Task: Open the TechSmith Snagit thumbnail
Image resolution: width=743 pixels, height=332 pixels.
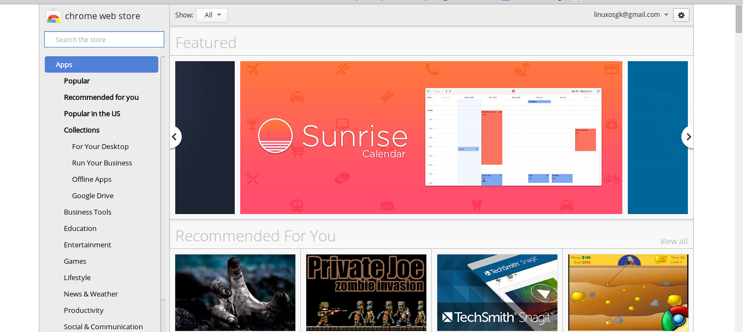Action: coord(497,293)
